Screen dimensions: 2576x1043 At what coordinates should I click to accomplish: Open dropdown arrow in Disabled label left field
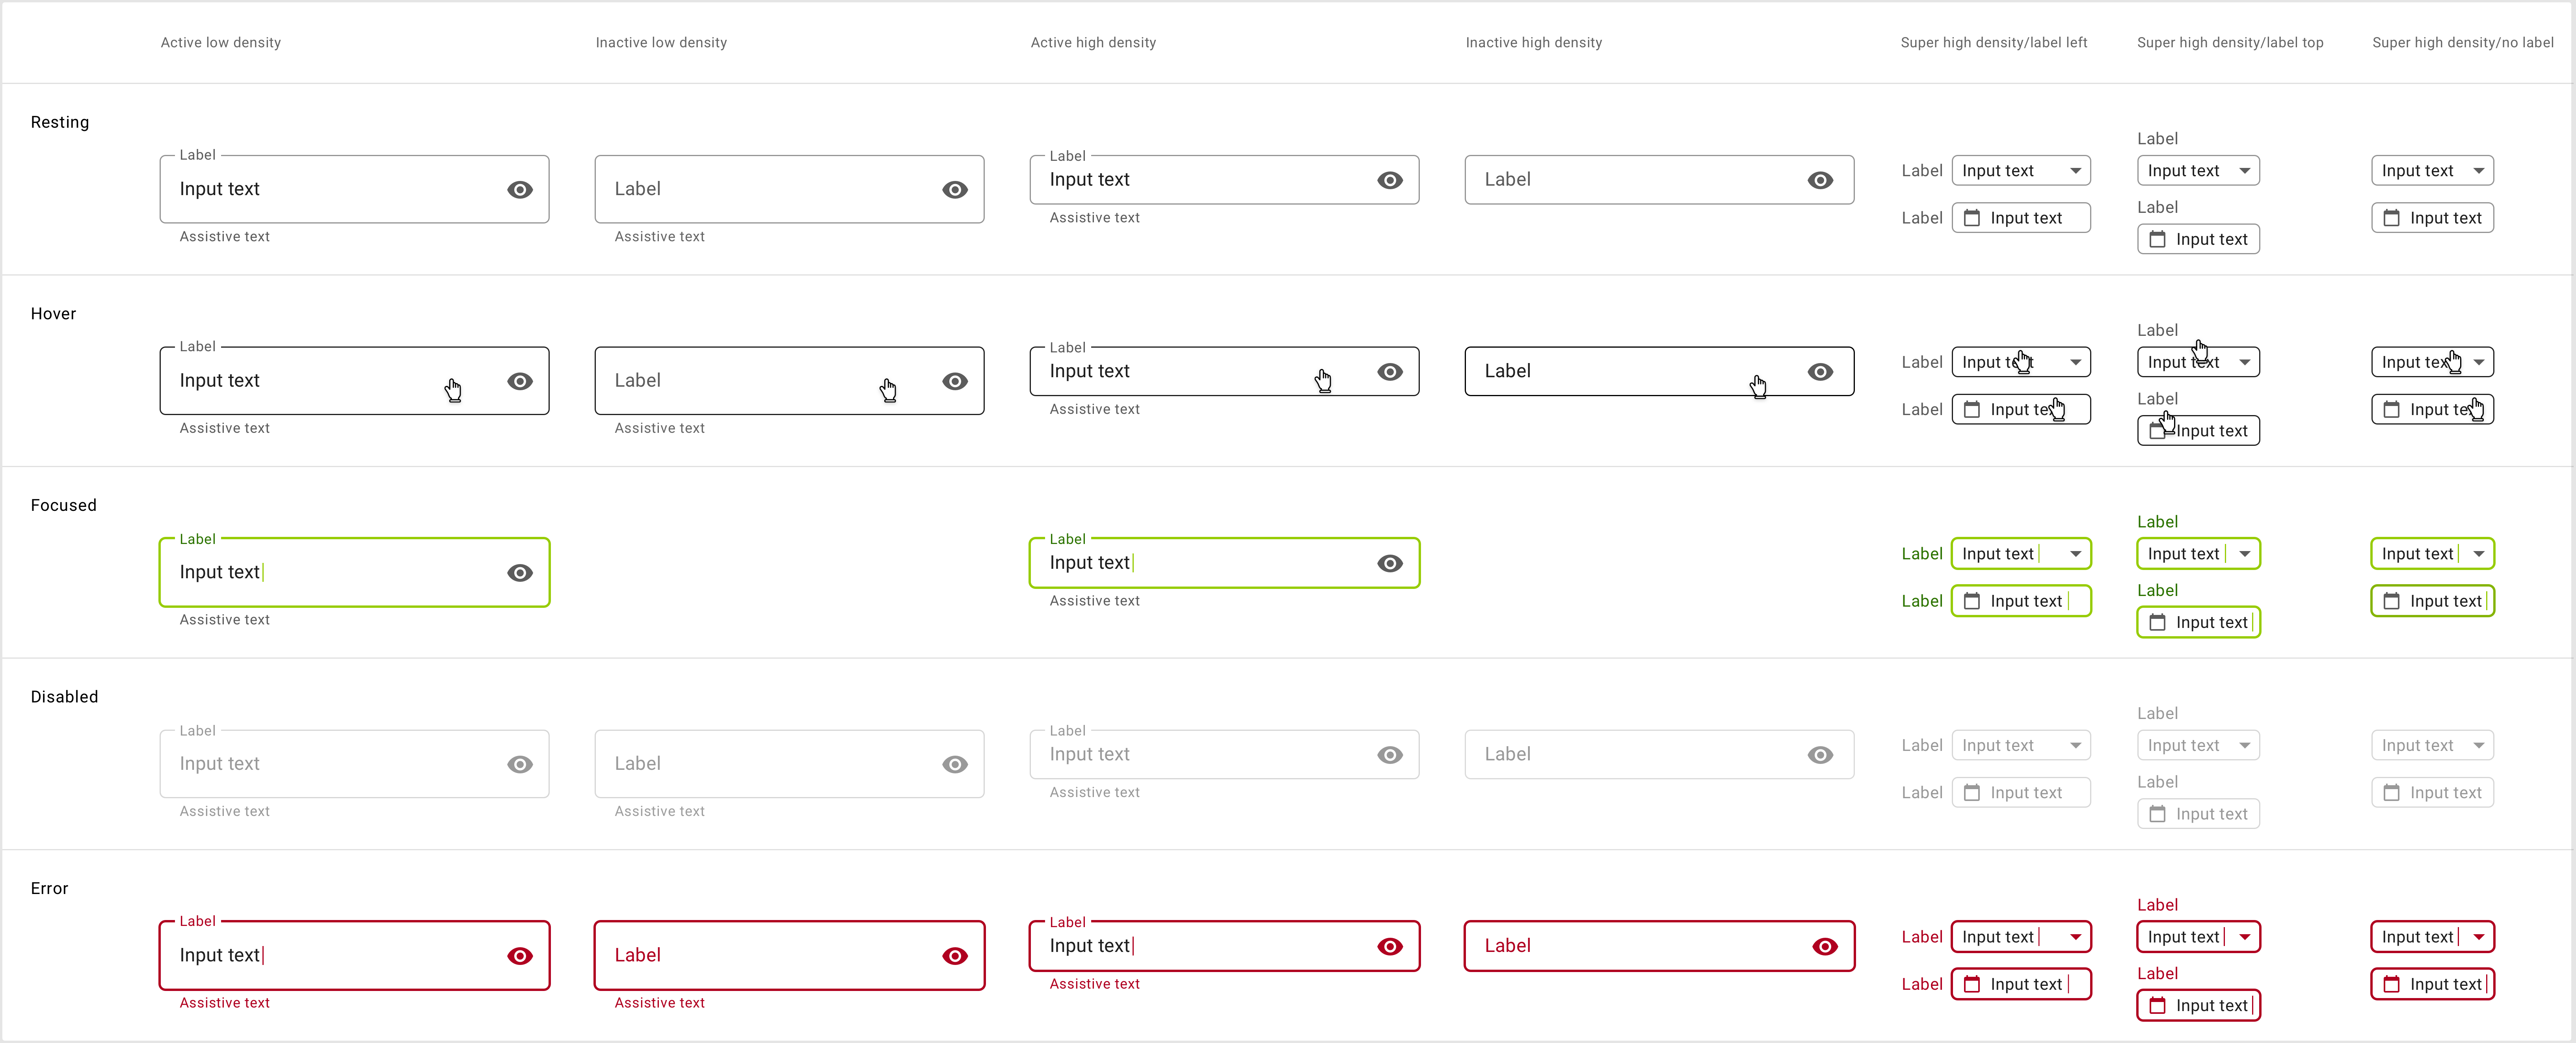pyautogui.click(x=2075, y=745)
